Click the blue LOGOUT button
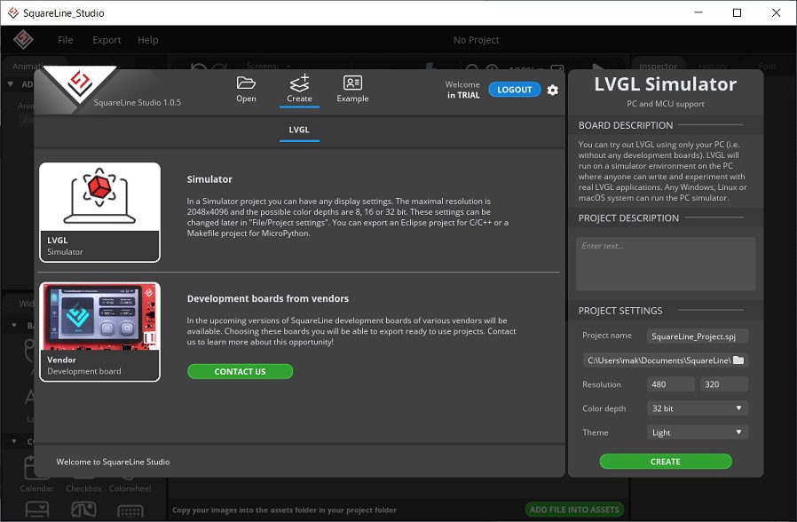Viewport: 797px width, 522px height. [x=514, y=90]
